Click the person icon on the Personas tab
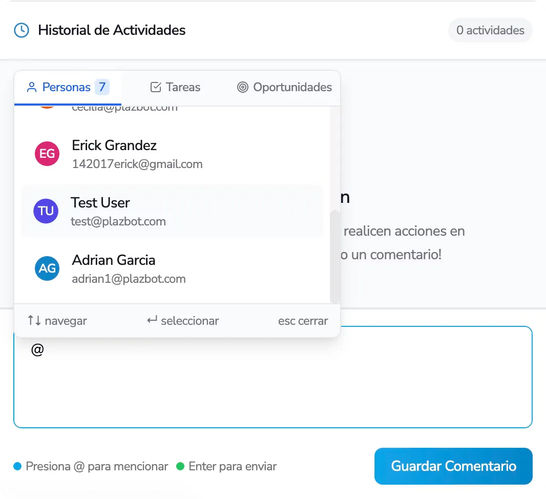 (x=32, y=87)
